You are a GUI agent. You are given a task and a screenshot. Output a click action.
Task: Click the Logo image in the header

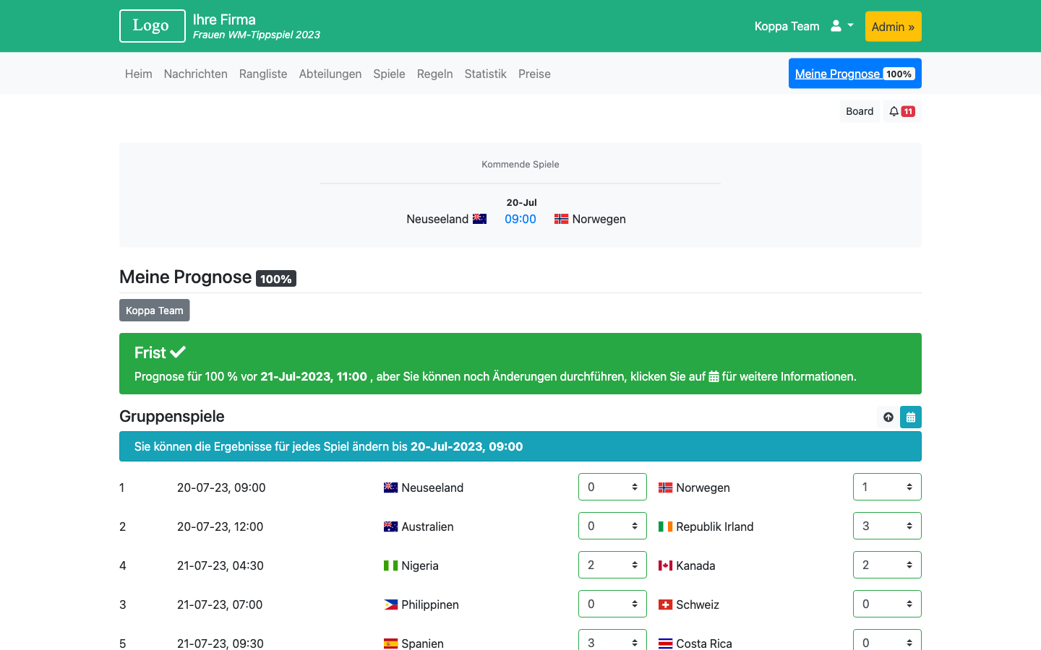(x=153, y=26)
